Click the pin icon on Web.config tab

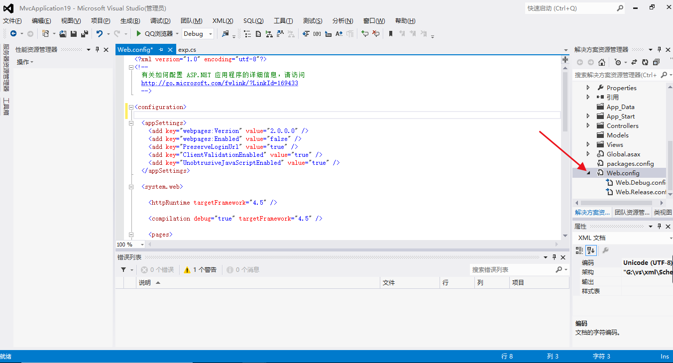pyautogui.click(x=161, y=50)
